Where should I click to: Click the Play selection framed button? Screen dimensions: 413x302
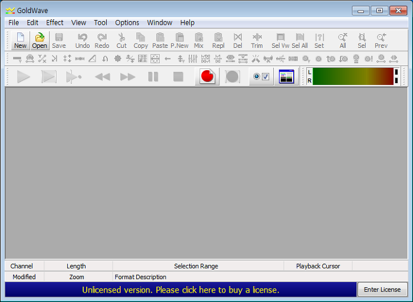tap(49, 77)
